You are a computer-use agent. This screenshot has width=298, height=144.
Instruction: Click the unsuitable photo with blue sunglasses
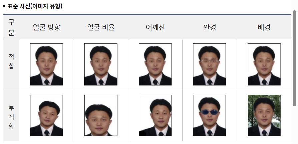[x=209, y=115]
